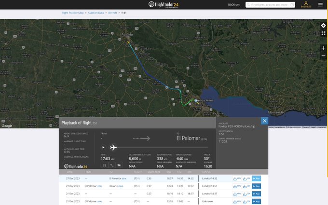Open Aviation Data breadcrumb link
The width and height of the screenshot is (328, 205).
point(96,13)
